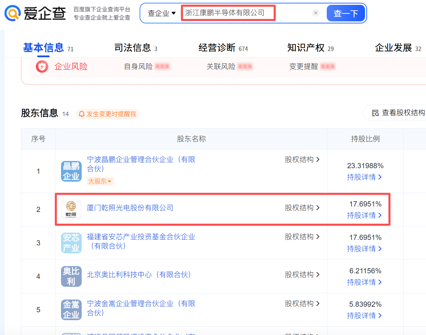Click the 股东信息 section heading
This screenshot has width=426, height=335.
(x=40, y=113)
